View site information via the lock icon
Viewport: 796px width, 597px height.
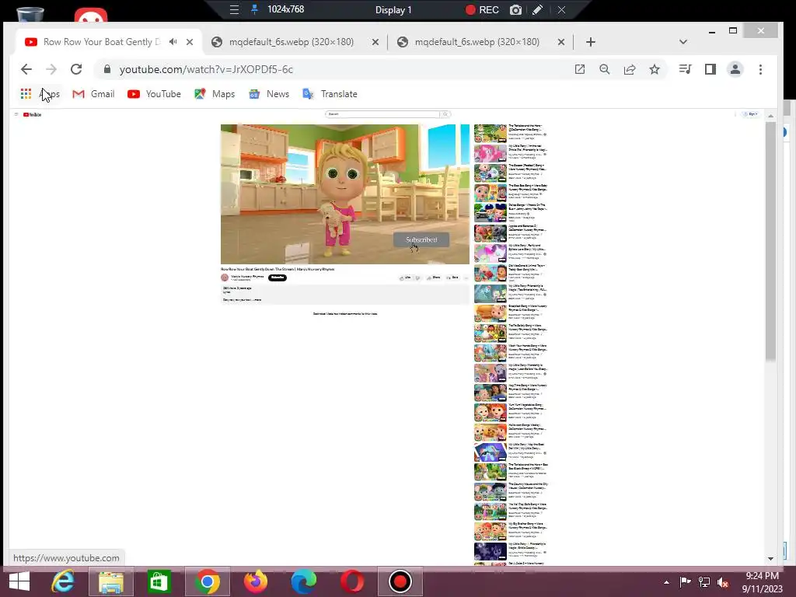coord(106,69)
